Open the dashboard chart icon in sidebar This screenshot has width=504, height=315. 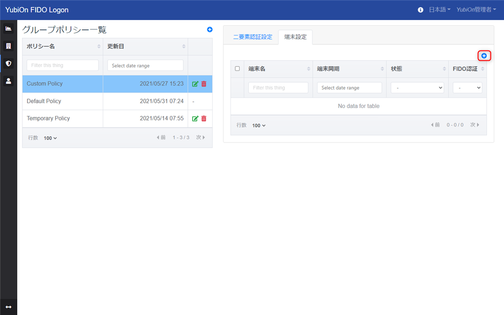coord(8,29)
